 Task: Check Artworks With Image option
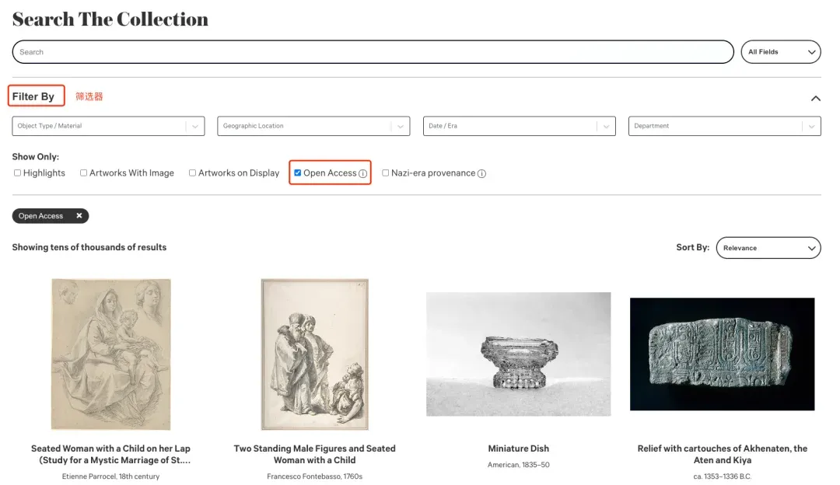click(x=83, y=173)
